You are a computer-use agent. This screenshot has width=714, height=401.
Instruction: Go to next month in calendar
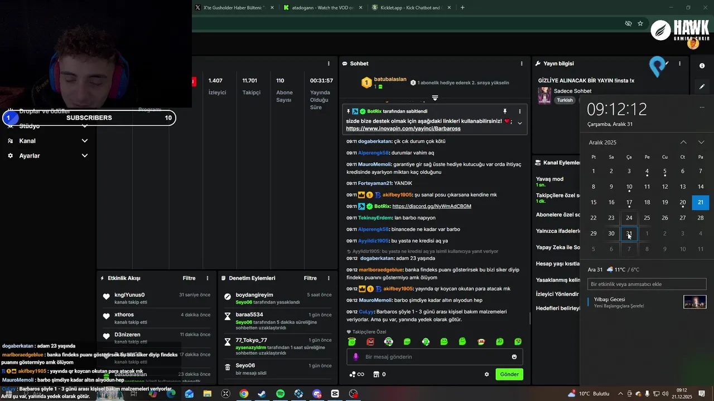point(701,143)
